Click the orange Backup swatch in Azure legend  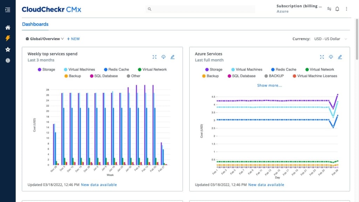204,76
